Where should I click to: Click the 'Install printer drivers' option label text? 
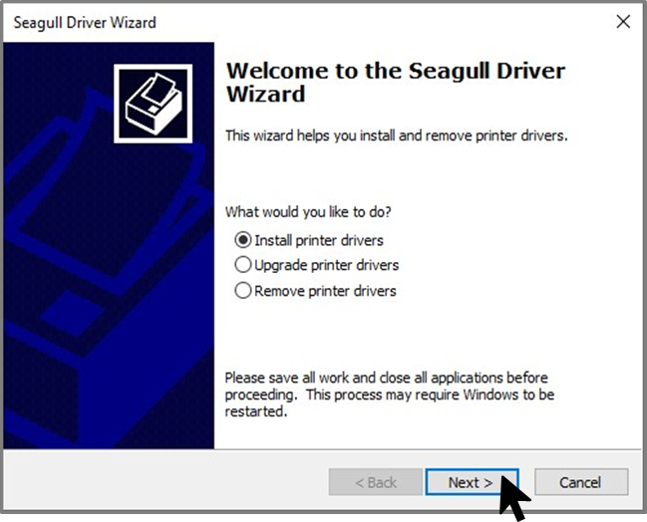click(319, 240)
